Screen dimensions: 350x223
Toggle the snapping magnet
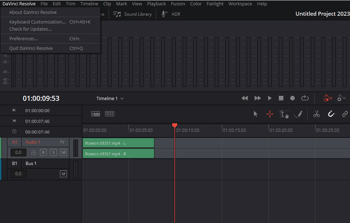pyautogui.click(x=331, y=114)
